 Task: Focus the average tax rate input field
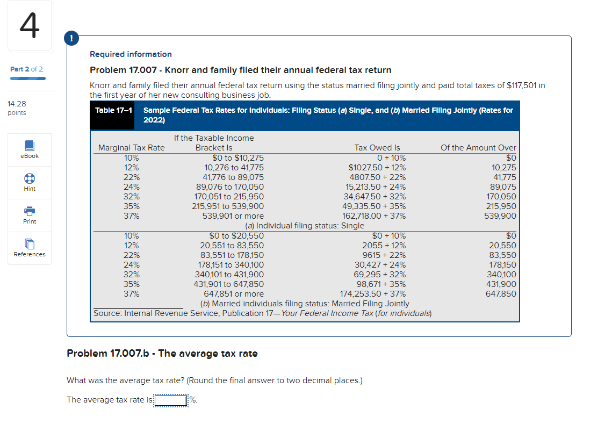tap(170, 400)
